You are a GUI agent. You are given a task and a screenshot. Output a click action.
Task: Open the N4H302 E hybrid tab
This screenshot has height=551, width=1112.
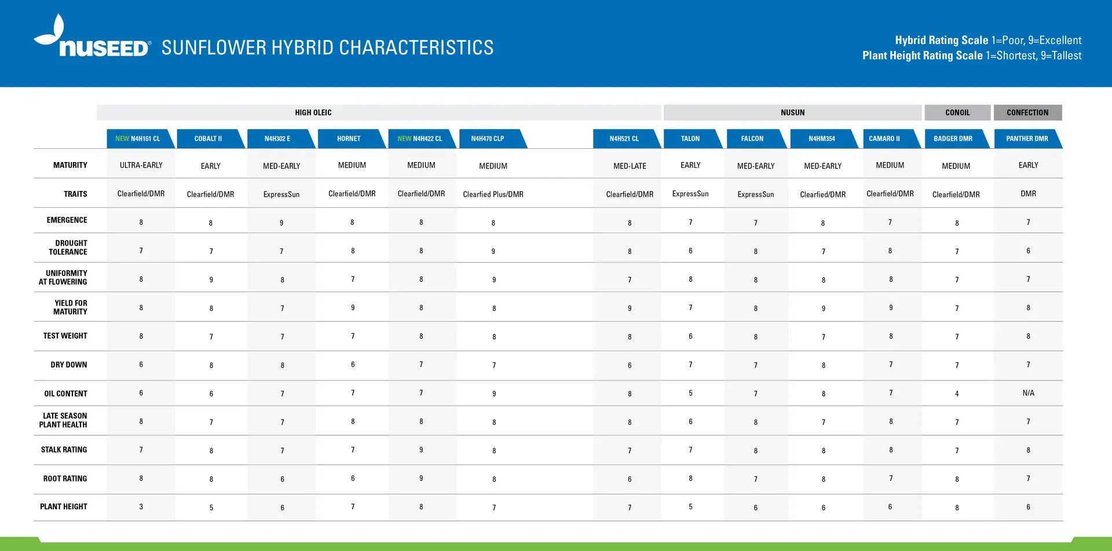(277, 139)
